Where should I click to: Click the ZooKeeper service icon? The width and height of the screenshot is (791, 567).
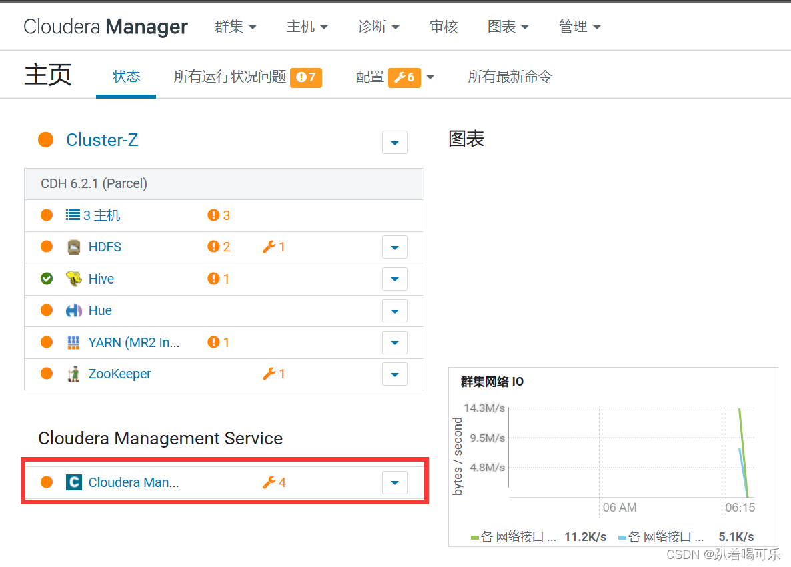pyautogui.click(x=73, y=374)
